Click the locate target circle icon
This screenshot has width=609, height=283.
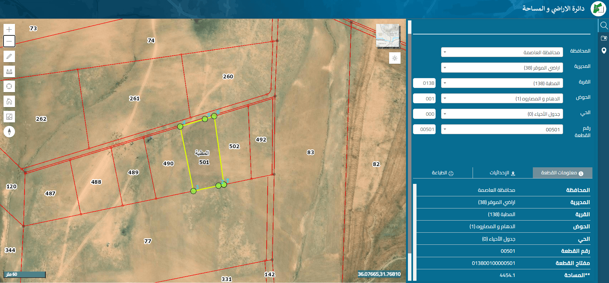pyautogui.click(x=9, y=86)
